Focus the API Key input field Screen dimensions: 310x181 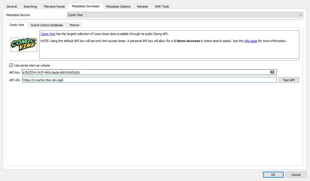[149, 72]
